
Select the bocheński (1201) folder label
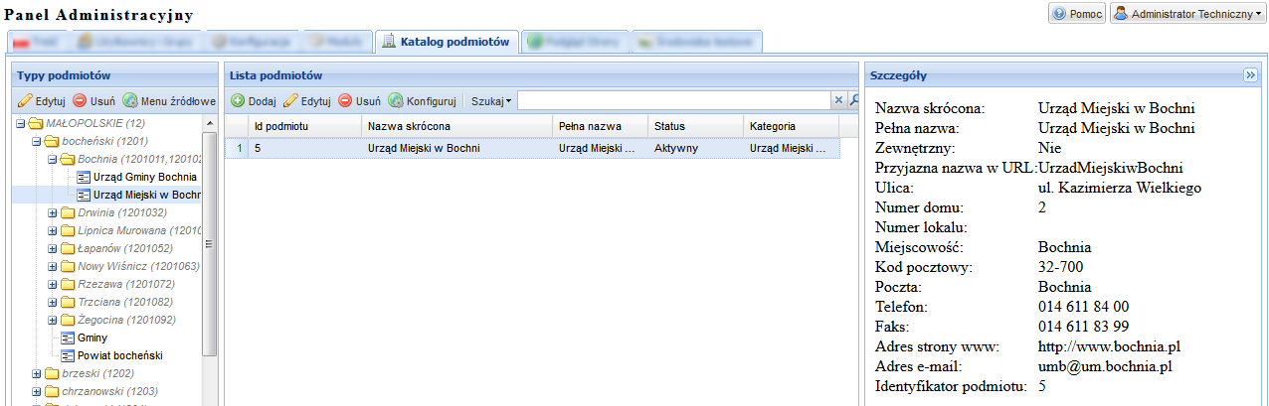[x=105, y=142]
